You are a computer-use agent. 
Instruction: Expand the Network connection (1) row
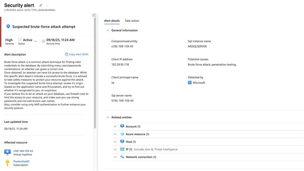click(115, 157)
